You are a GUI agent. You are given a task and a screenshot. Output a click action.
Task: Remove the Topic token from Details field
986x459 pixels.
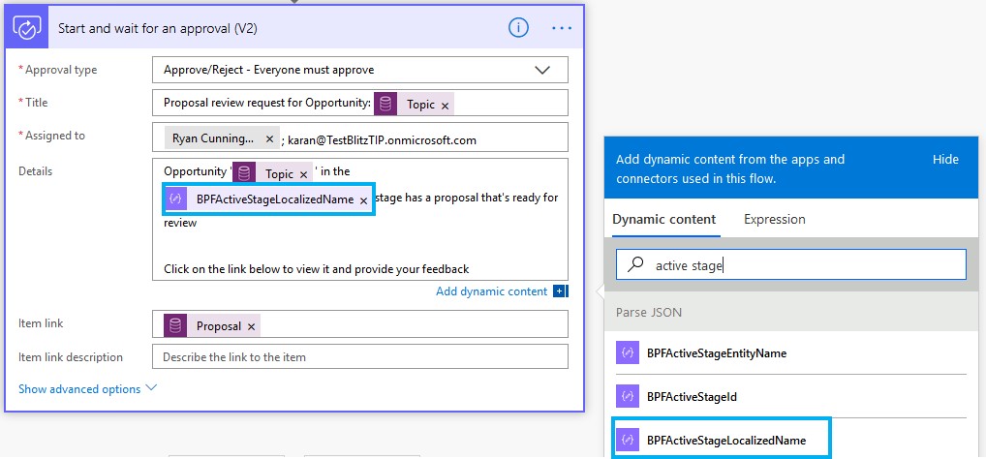304,174
